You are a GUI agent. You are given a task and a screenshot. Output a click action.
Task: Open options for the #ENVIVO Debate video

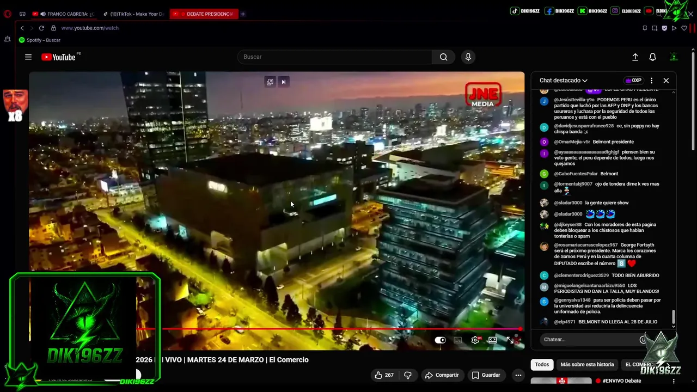pyautogui.click(x=674, y=381)
